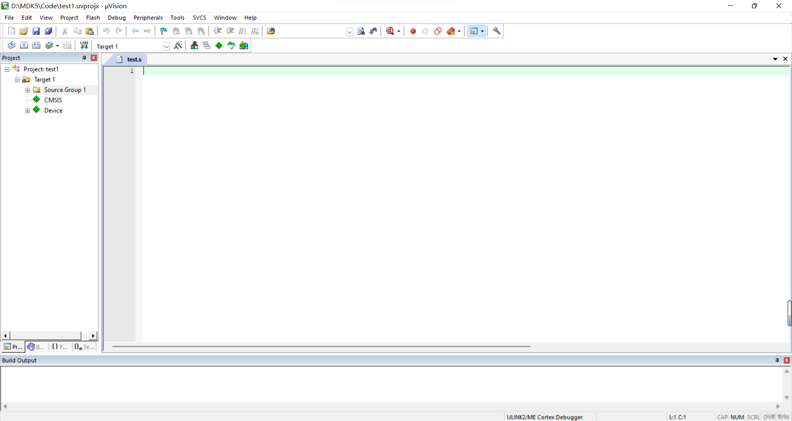Open window layout dropdown arrow
This screenshot has height=421, width=792.
(482, 31)
